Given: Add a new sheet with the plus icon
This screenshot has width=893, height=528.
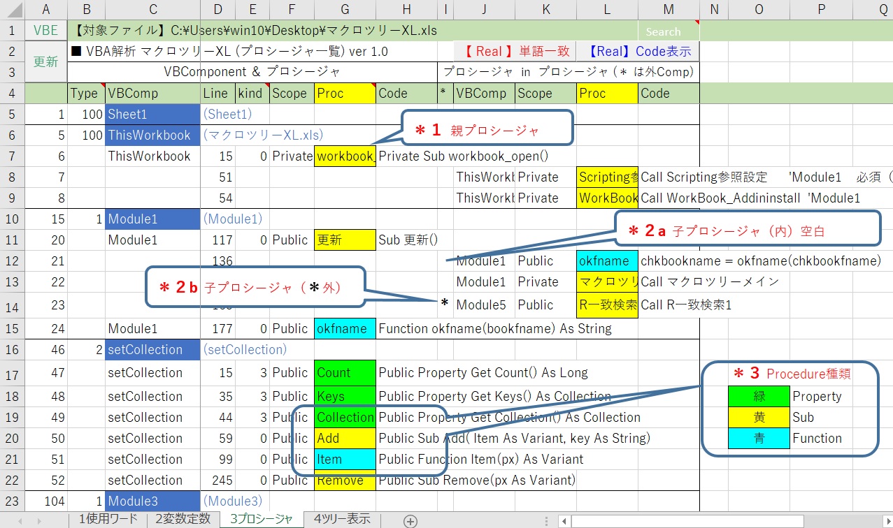Looking at the screenshot, I should [410, 521].
